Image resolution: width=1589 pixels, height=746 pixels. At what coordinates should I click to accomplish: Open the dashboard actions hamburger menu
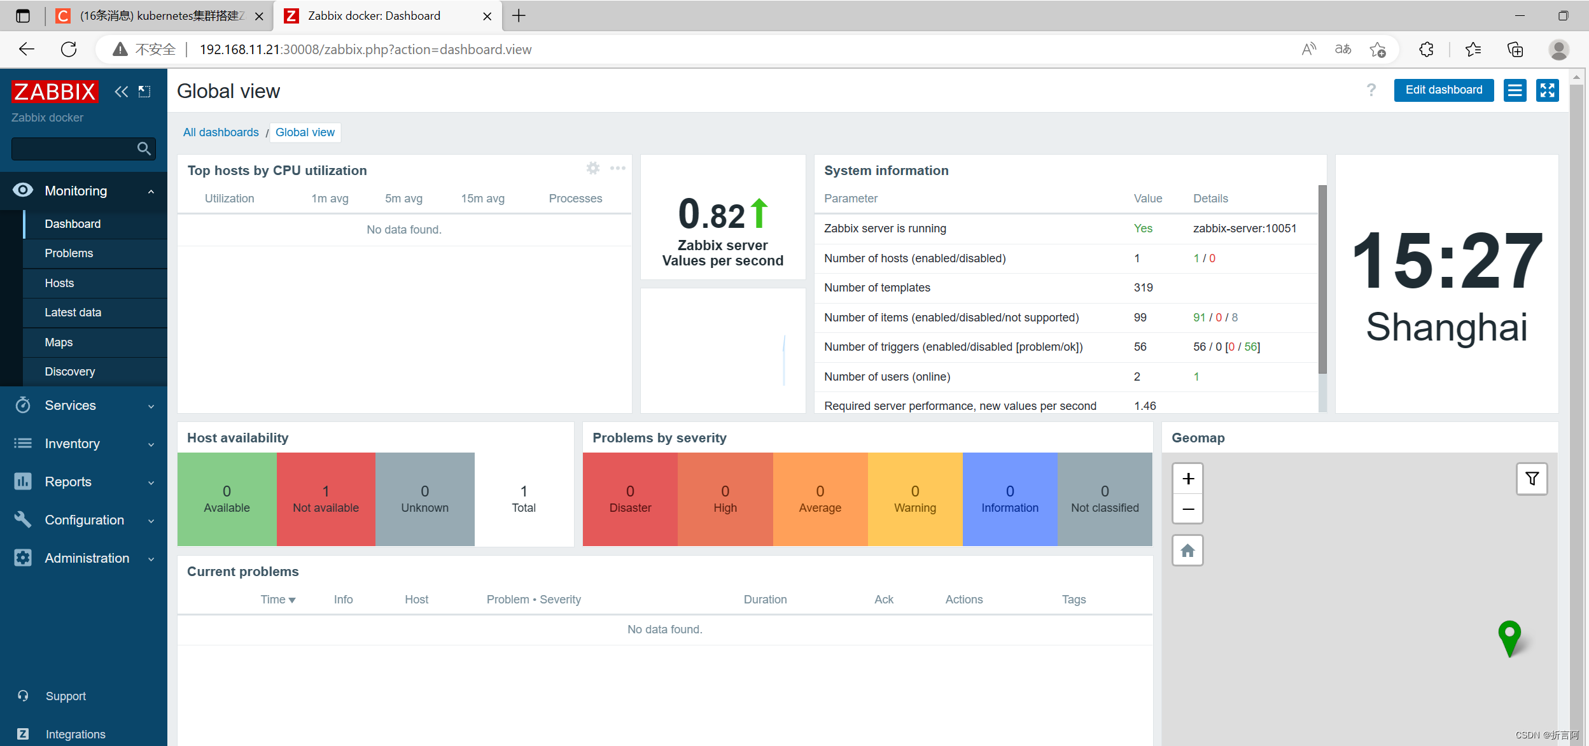click(x=1515, y=90)
